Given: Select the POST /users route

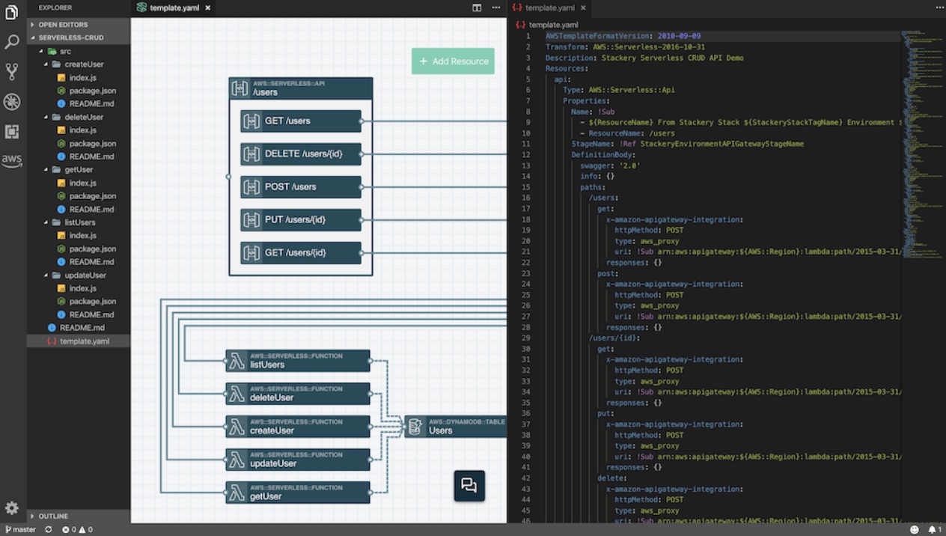Looking at the screenshot, I should tap(301, 186).
